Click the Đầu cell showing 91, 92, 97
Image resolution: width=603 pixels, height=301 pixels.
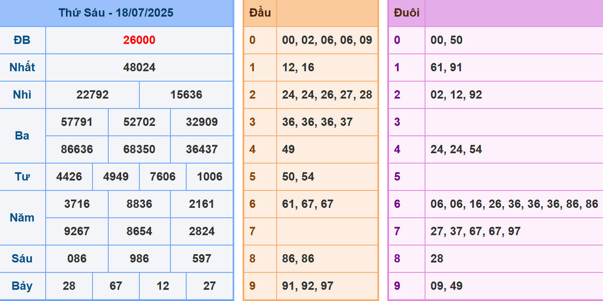pyautogui.click(x=308, y=285)
